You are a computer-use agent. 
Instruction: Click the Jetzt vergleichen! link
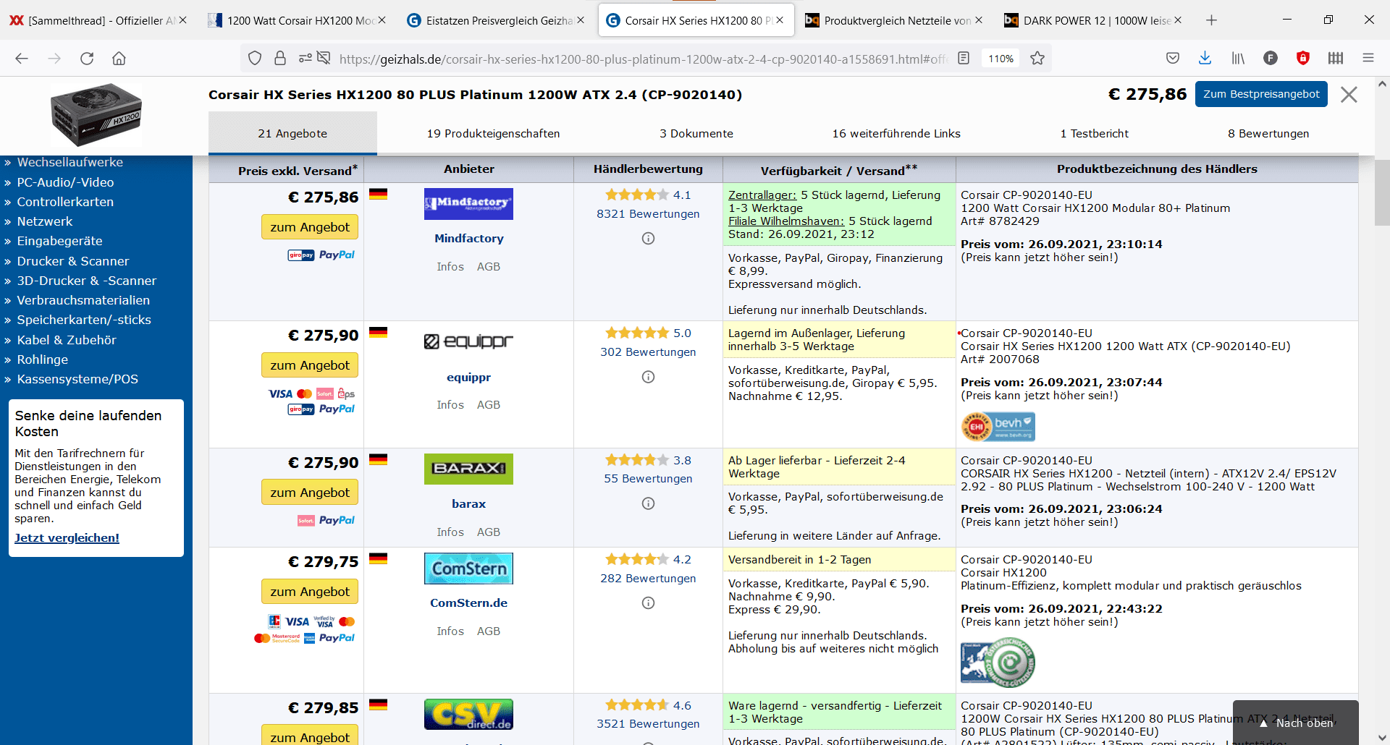coord(67,538)
